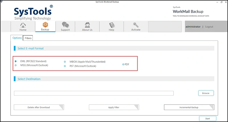Minimize the SysTools Workmail Backup window

pyautogui.click(x=217, y=2)
